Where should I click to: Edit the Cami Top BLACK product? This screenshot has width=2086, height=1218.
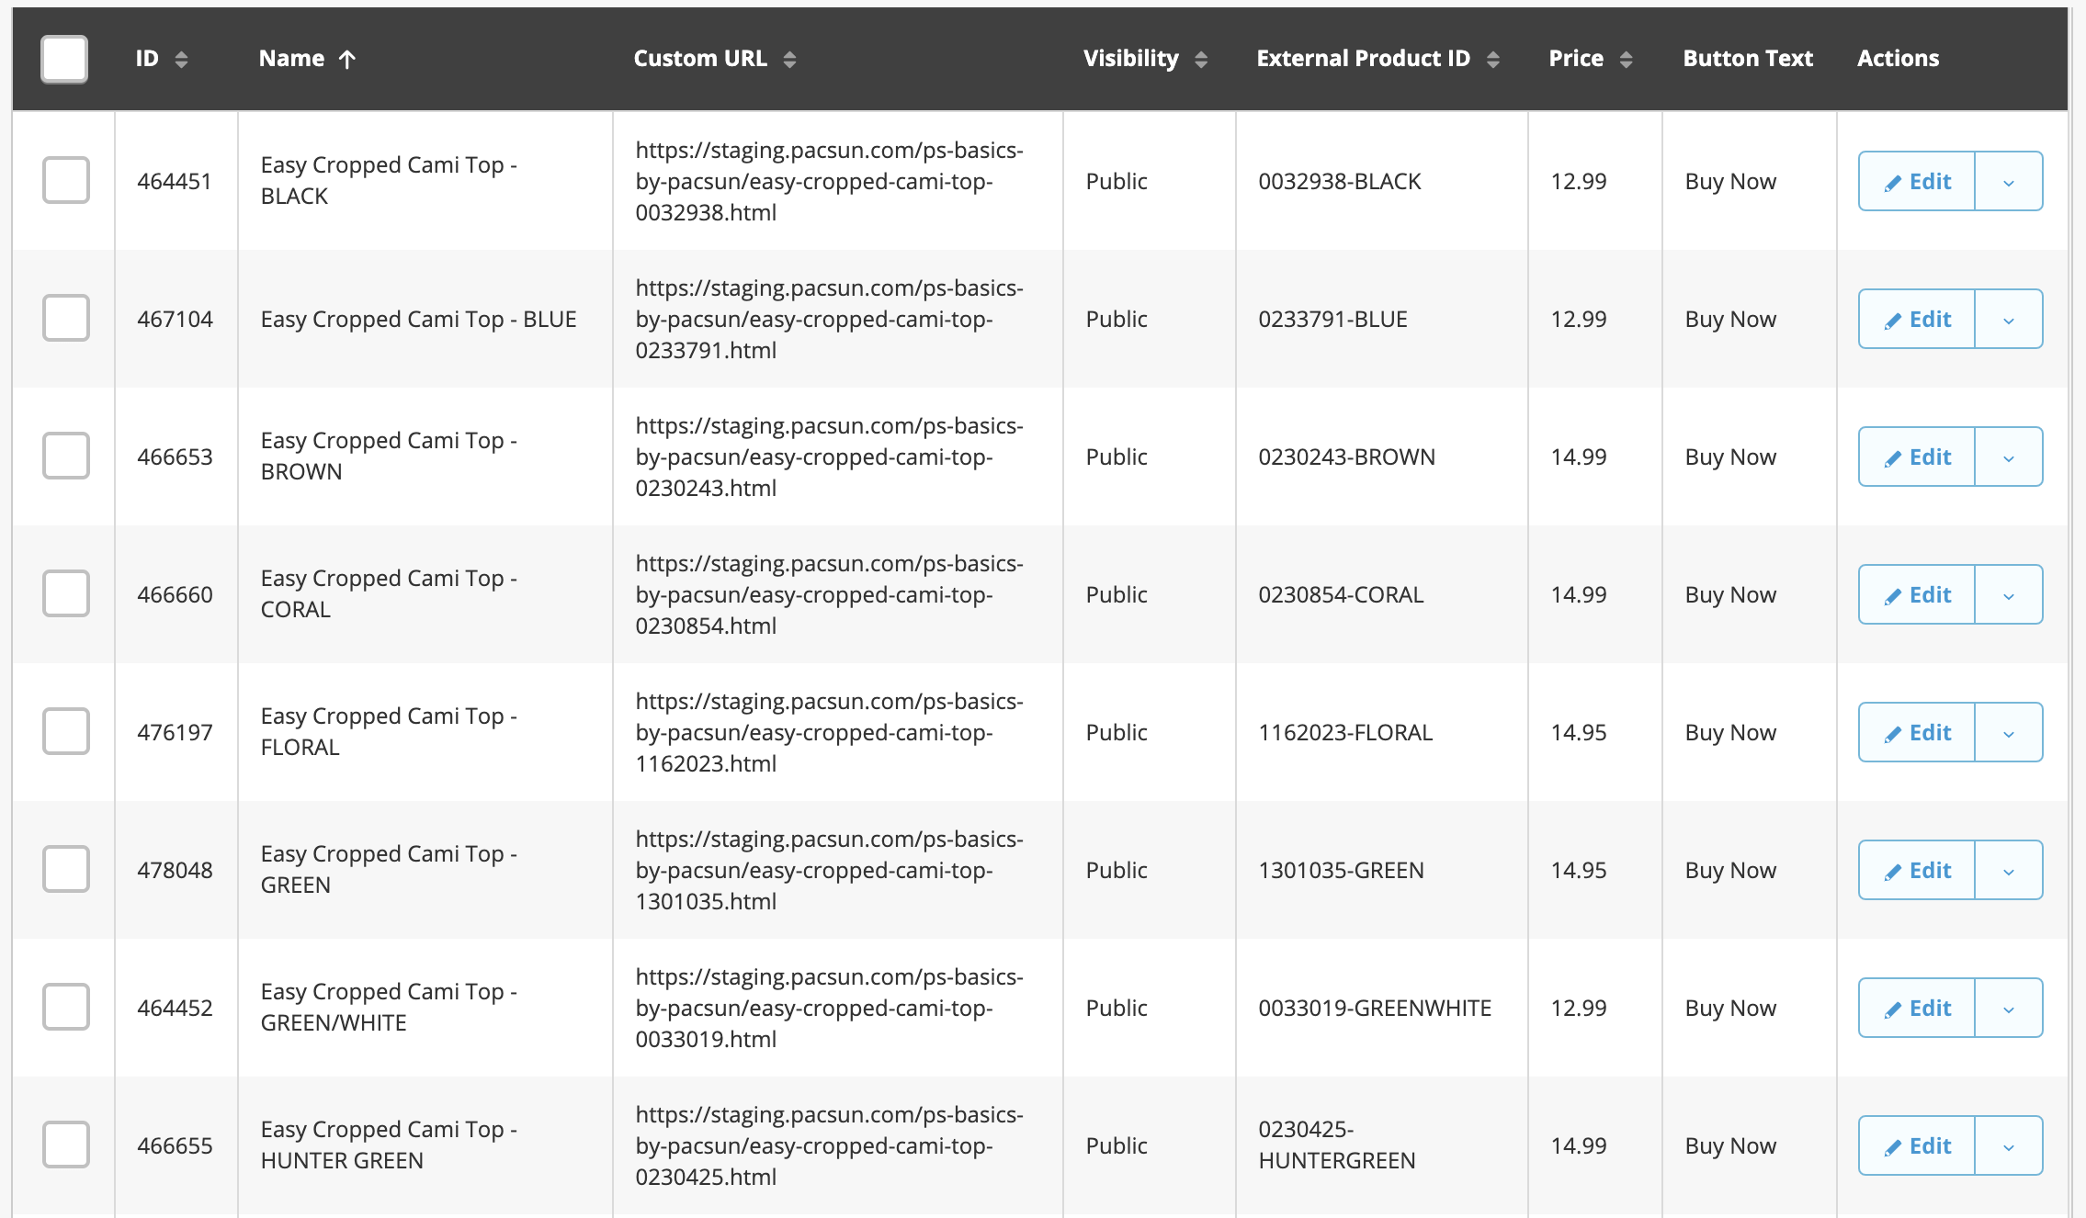1917,181
